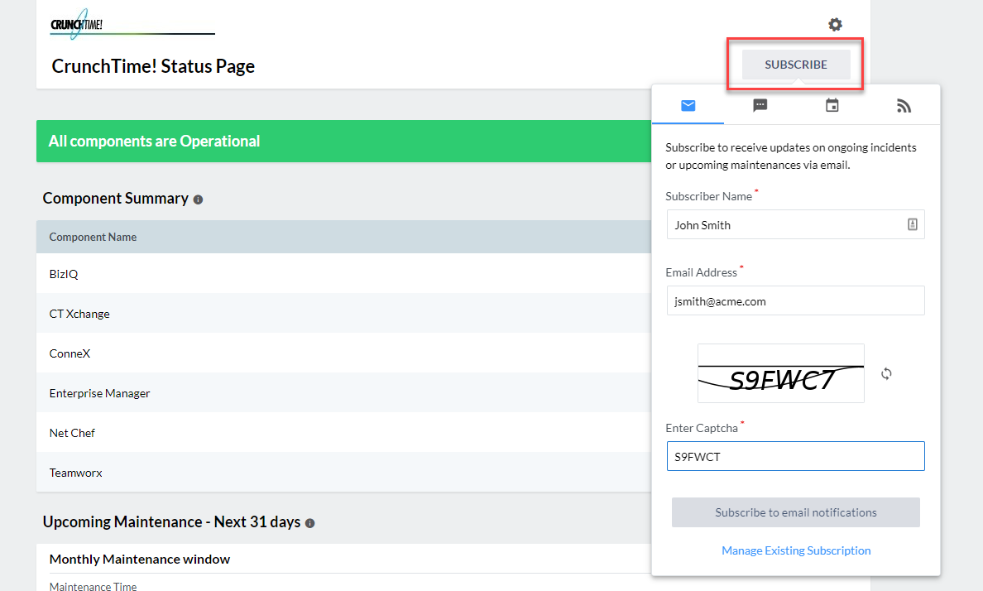Open the calendar subscription option

[832, 105]
